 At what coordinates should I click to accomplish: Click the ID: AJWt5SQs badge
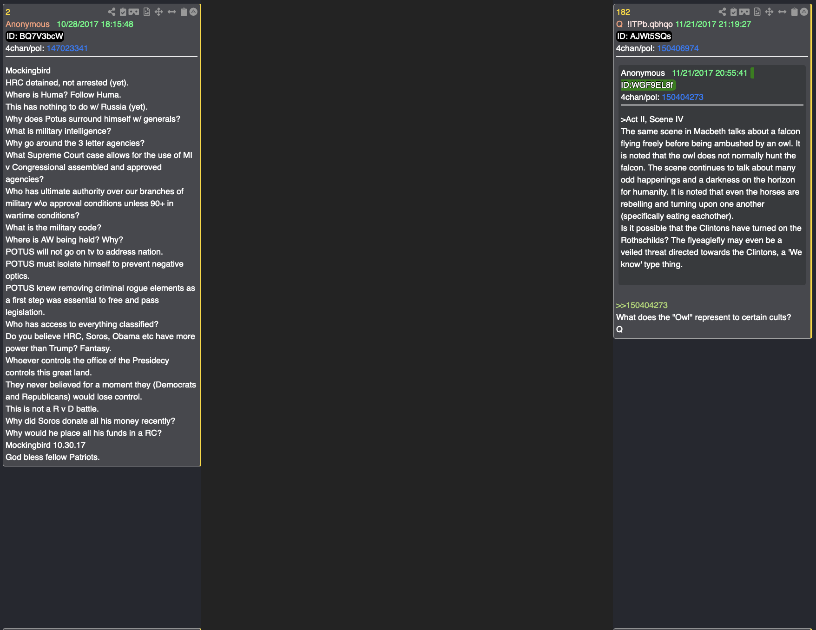(x=644, y=36)
